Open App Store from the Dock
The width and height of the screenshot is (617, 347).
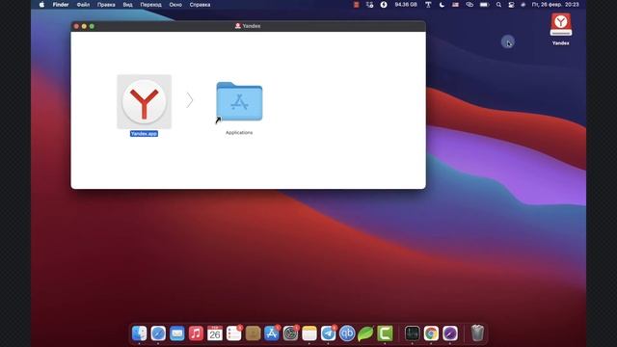pos(272,334)
